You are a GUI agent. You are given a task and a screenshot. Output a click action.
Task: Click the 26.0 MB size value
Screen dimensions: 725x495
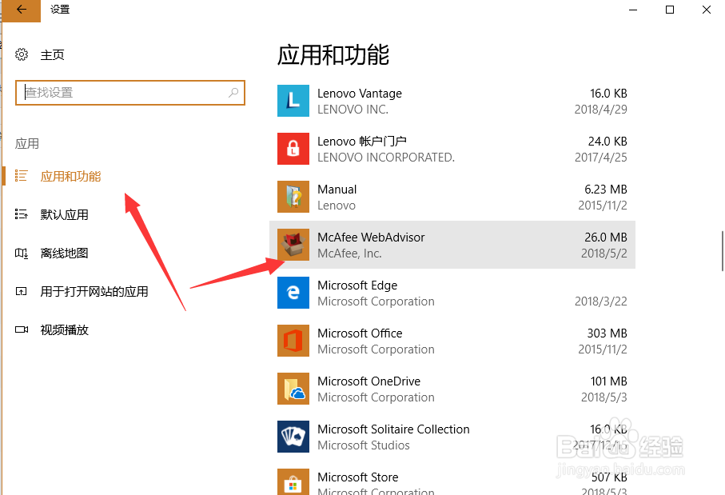click(606, 238)
